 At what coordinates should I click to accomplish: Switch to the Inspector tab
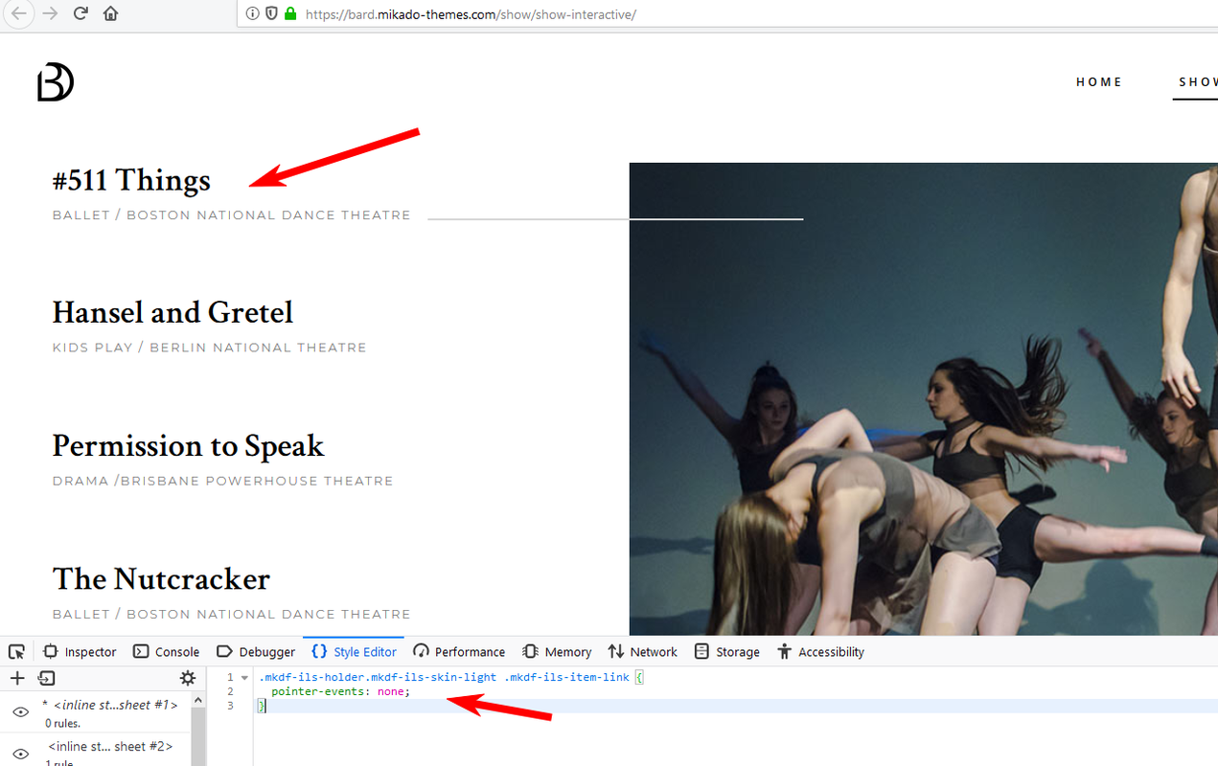pos(80,652)
